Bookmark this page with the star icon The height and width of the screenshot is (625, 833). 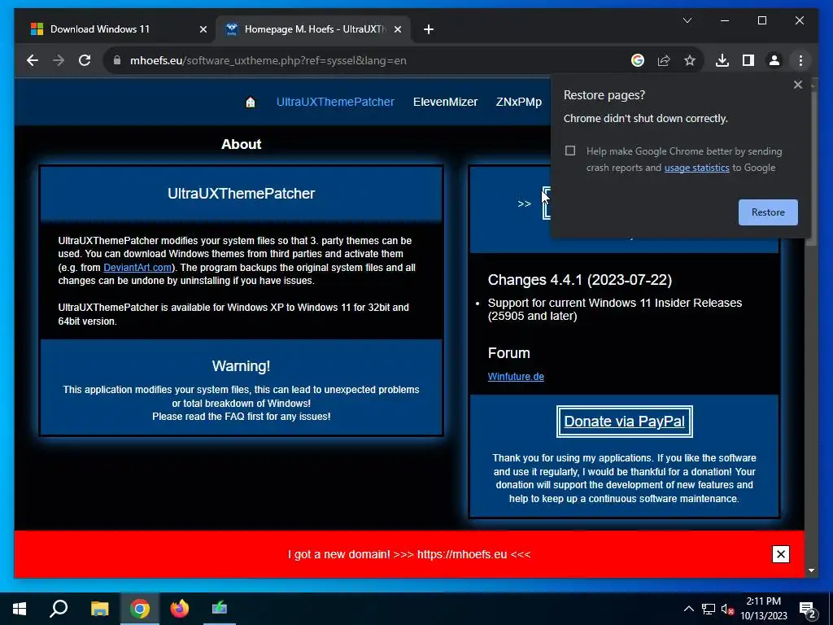[x=690, y=60]
